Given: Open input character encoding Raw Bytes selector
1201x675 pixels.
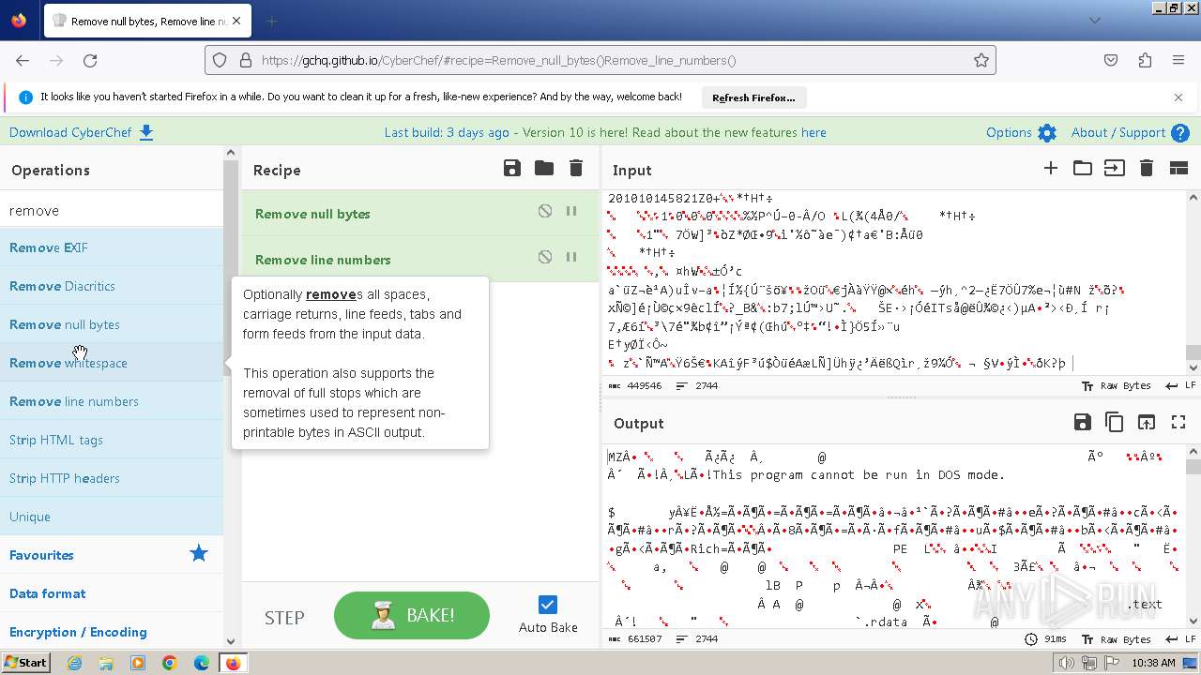Looking at the screenshot, I should click(1117, 385).
